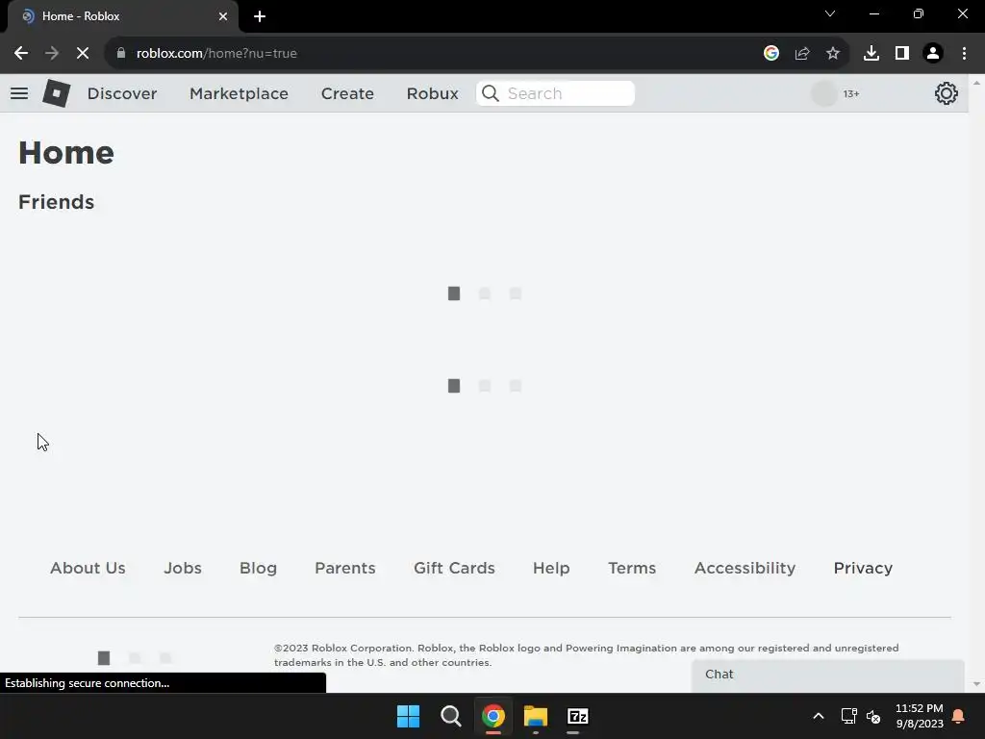Open the Roblox hamburger navigation menu
985x739 pixels.
(19, 93)
